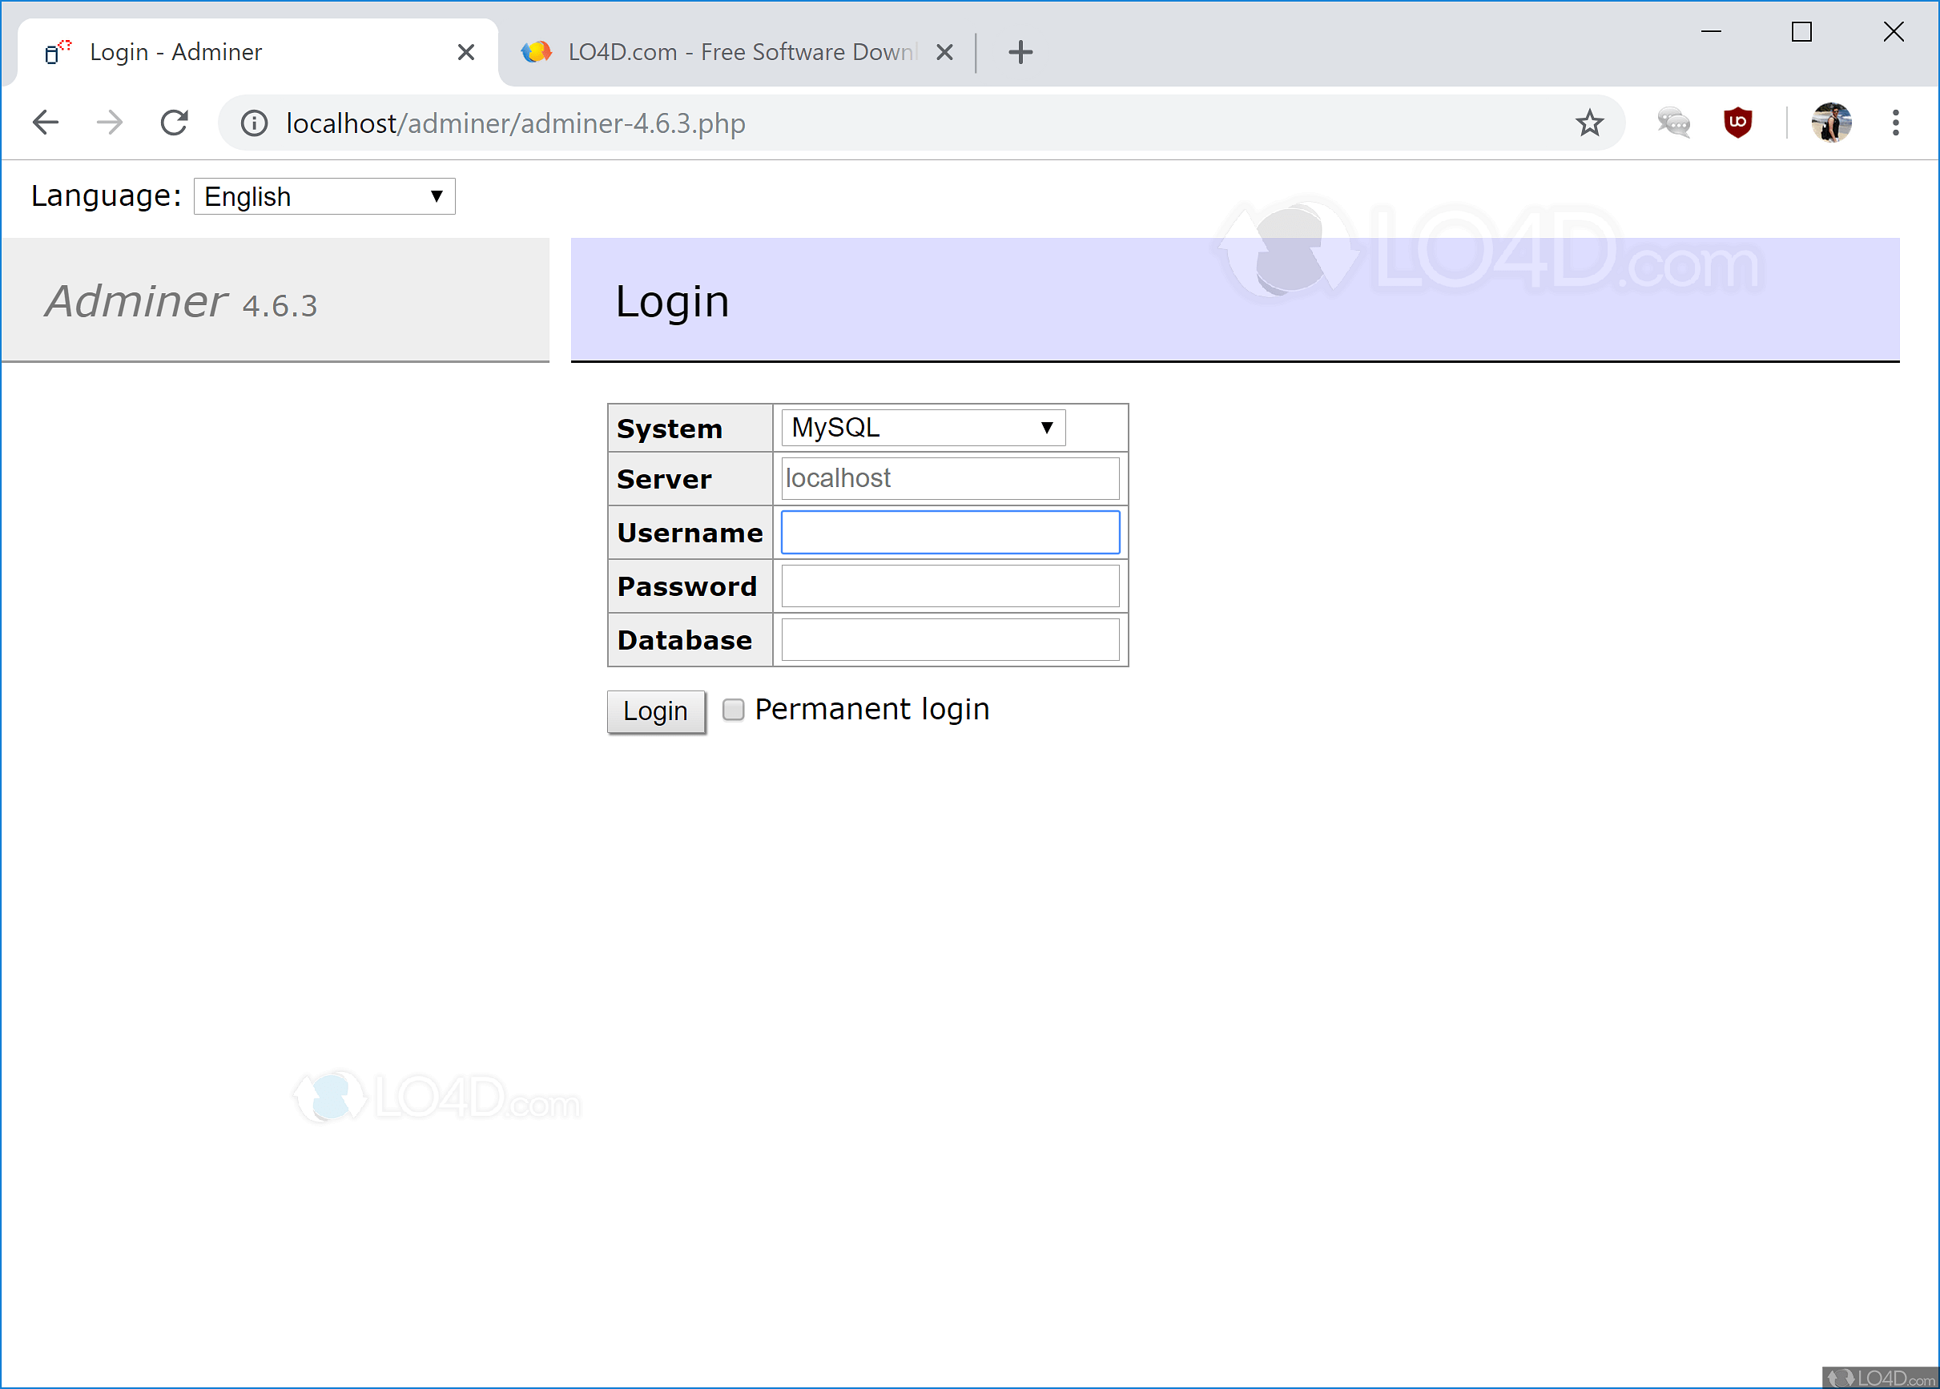Open the Language dropdown
Image resolution: width=1940 pixels, height=1389 pixels.
[324, 197]
